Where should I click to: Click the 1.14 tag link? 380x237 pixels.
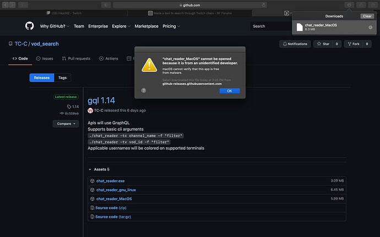pyautogui.click(x=75, y=107)
